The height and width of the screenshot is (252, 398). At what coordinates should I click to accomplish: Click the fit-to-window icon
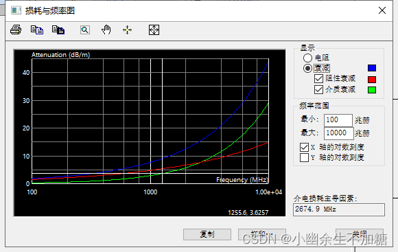coord(154,30)
